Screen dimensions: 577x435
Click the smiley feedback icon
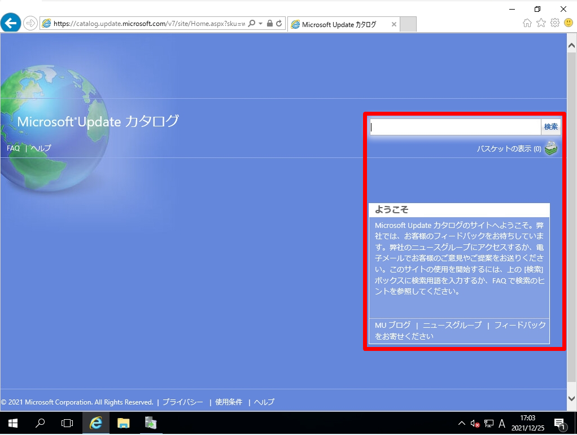point(569,23)
